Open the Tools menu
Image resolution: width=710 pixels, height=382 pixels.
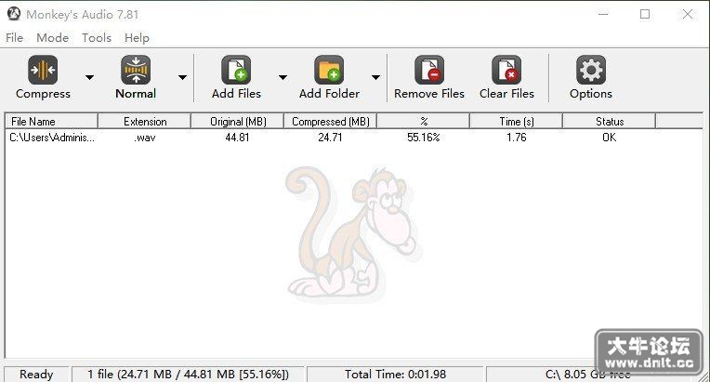coord(97,37)
